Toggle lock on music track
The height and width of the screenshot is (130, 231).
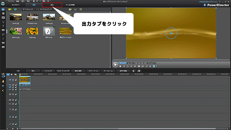point(16,124)
